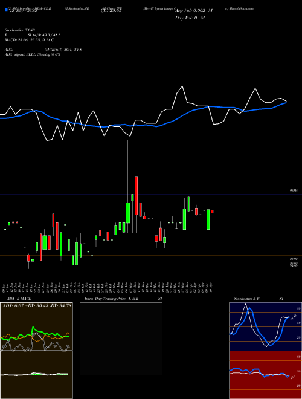The height and width of the screenshot is (399, 302).
Task: Click the blue Stochastics chart panel
Action: click(x=265, y=326)
